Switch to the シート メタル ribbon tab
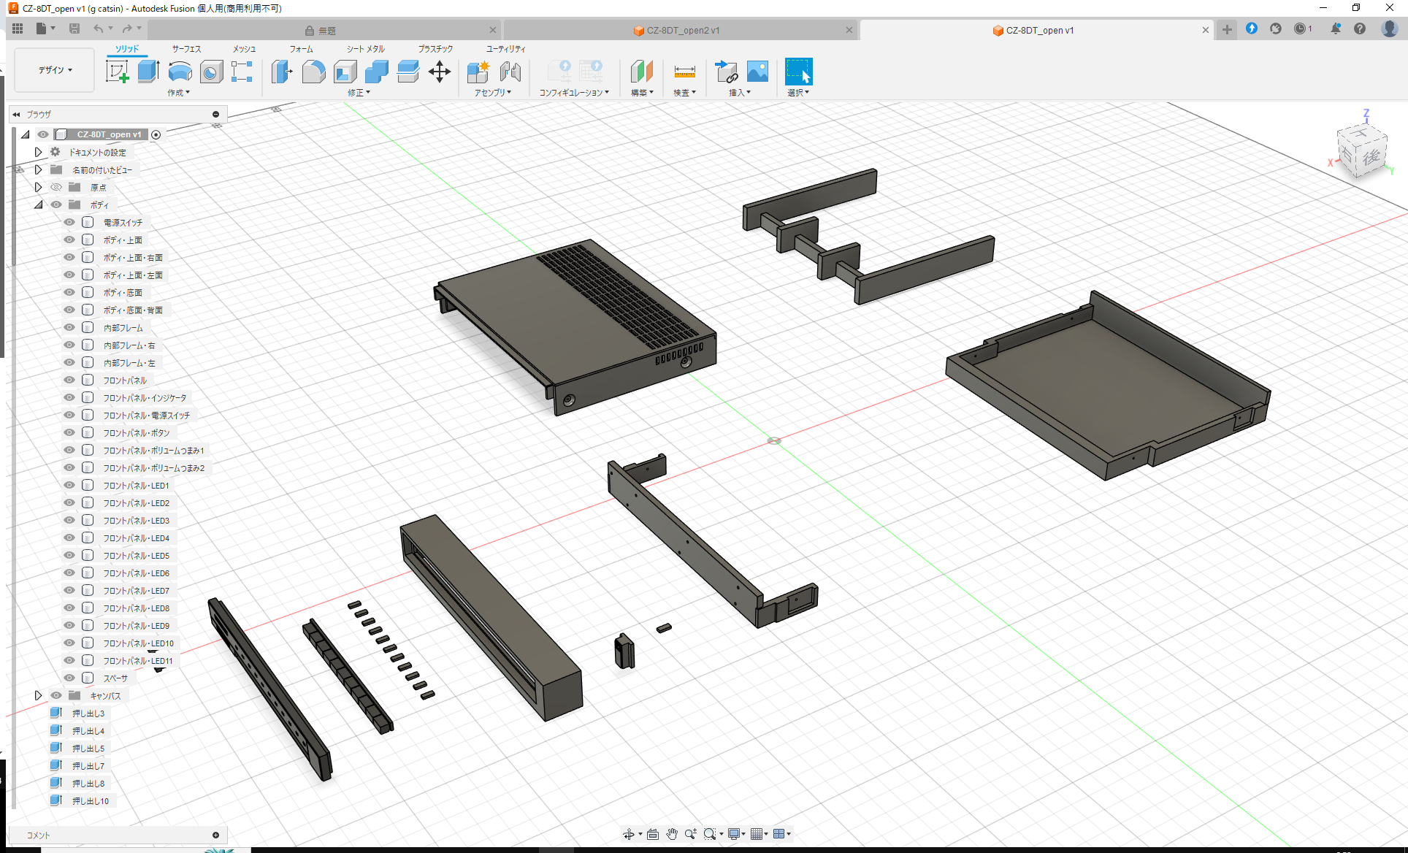 (x=364, y=49)
